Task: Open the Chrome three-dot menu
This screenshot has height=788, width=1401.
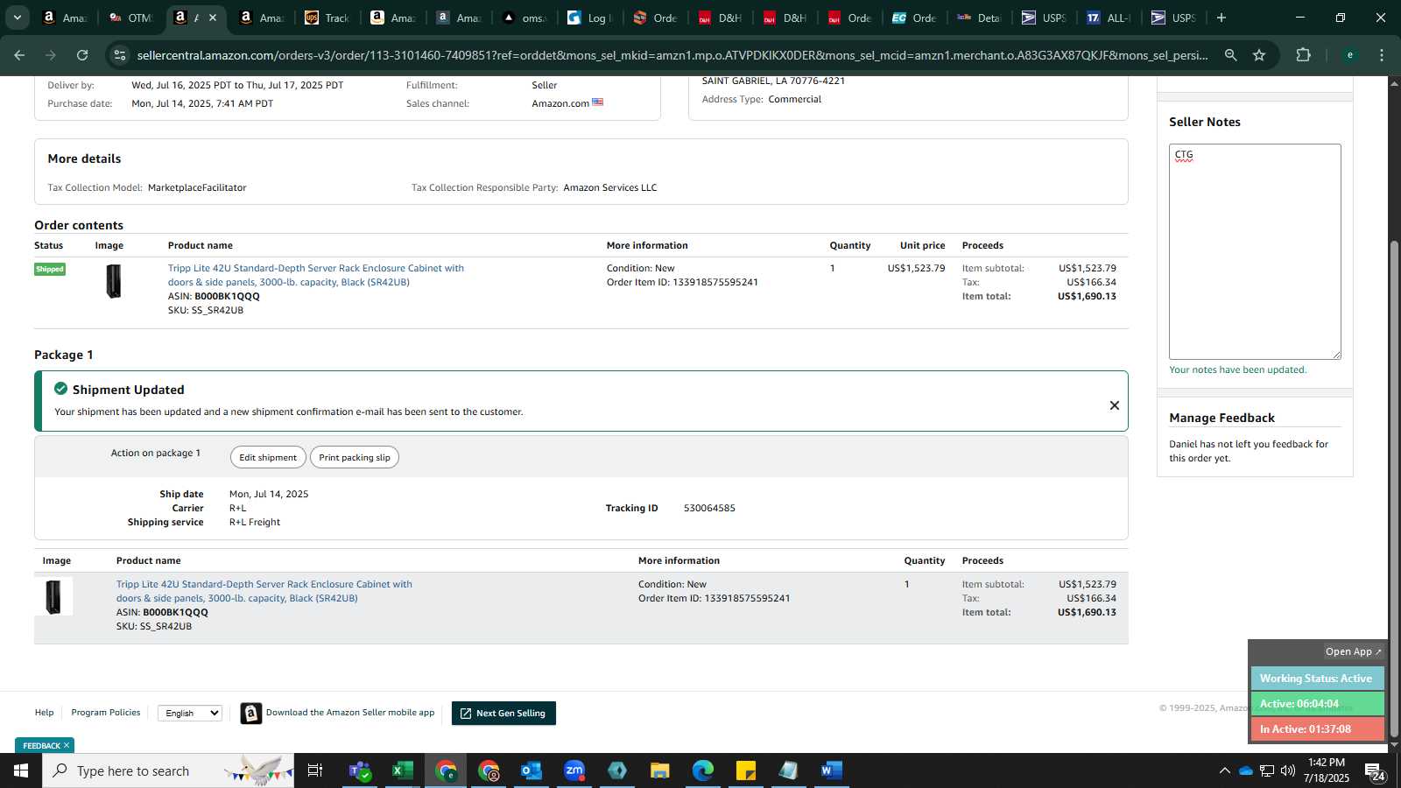Action: [1382, 55]
